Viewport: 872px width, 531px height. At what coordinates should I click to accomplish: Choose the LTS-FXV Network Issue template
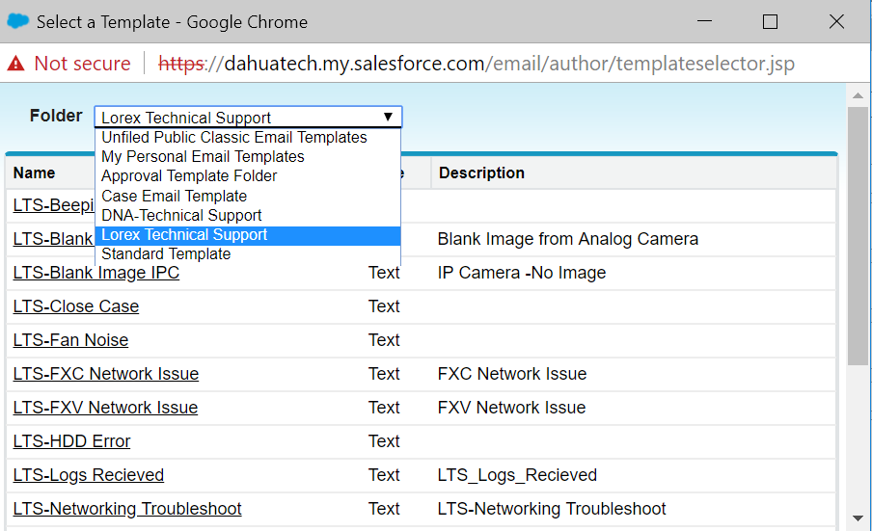click(105, 408)
